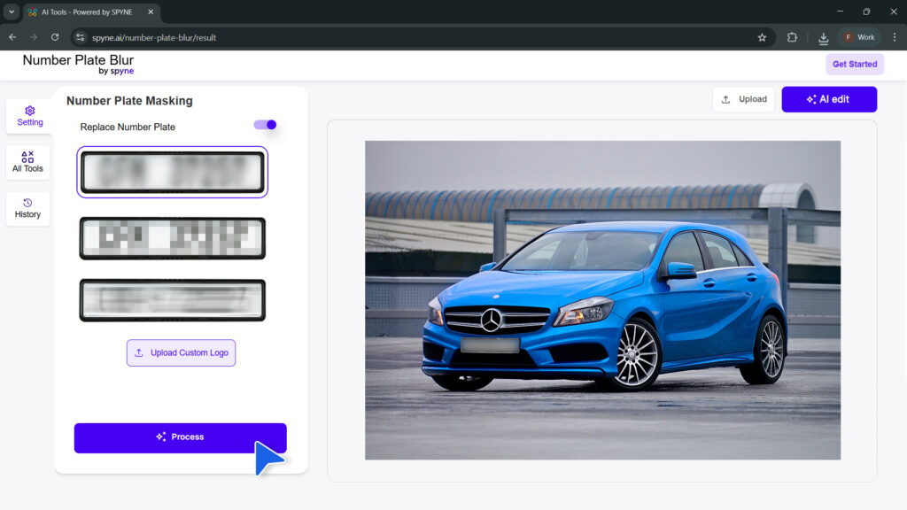Open the Chrome three-dot menu
This screenshot has height=510, width=907.
coord(895,37)
